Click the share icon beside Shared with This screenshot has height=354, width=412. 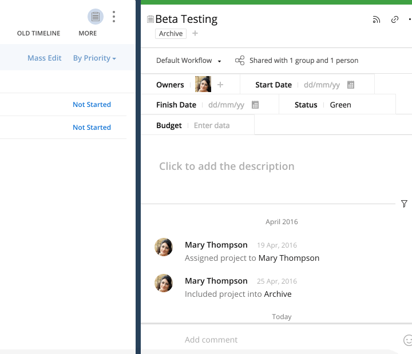240,61
